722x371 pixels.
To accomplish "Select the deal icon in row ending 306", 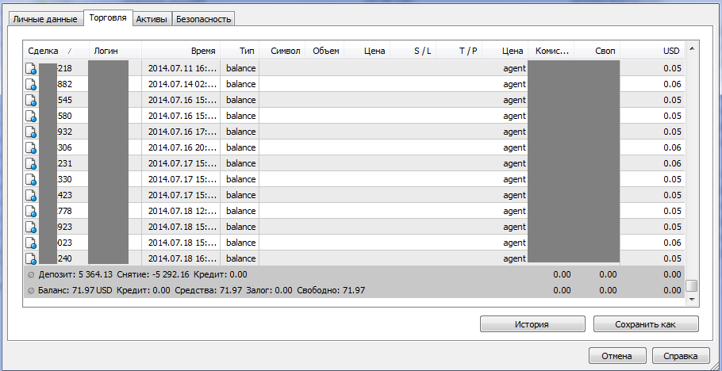I will tap(31, 148).
